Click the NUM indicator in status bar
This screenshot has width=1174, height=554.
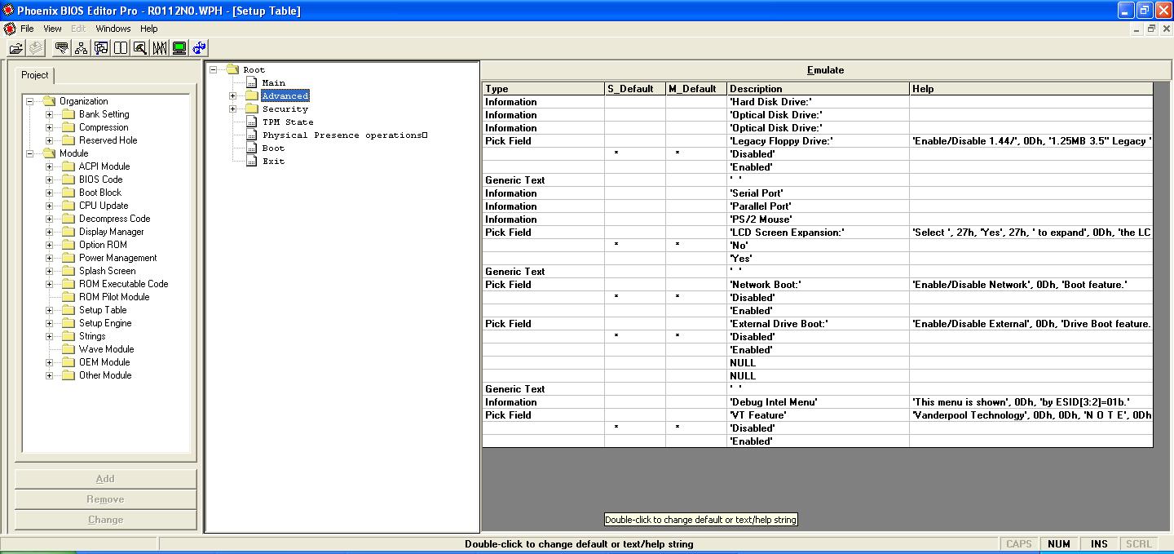[x=1059, y=544]
